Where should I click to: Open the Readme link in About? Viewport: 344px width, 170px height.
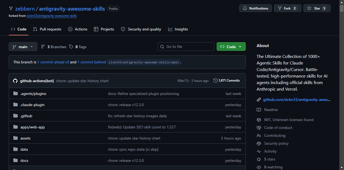267,110
